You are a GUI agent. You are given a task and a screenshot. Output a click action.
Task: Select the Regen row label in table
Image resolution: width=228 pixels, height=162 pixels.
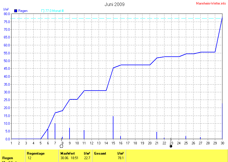[x=8, y=158]
